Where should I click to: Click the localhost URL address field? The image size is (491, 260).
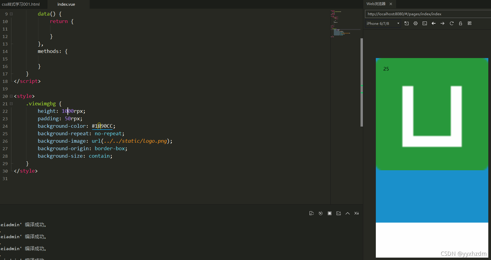click(427, 14)
